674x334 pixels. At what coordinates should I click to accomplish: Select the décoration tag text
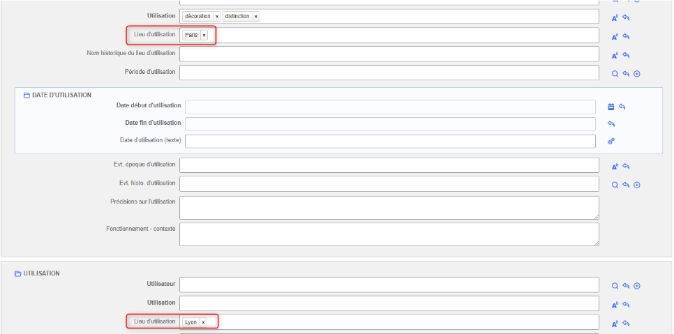click(x=197, y=16)
